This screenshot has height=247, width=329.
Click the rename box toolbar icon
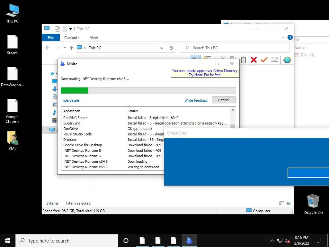274,59
